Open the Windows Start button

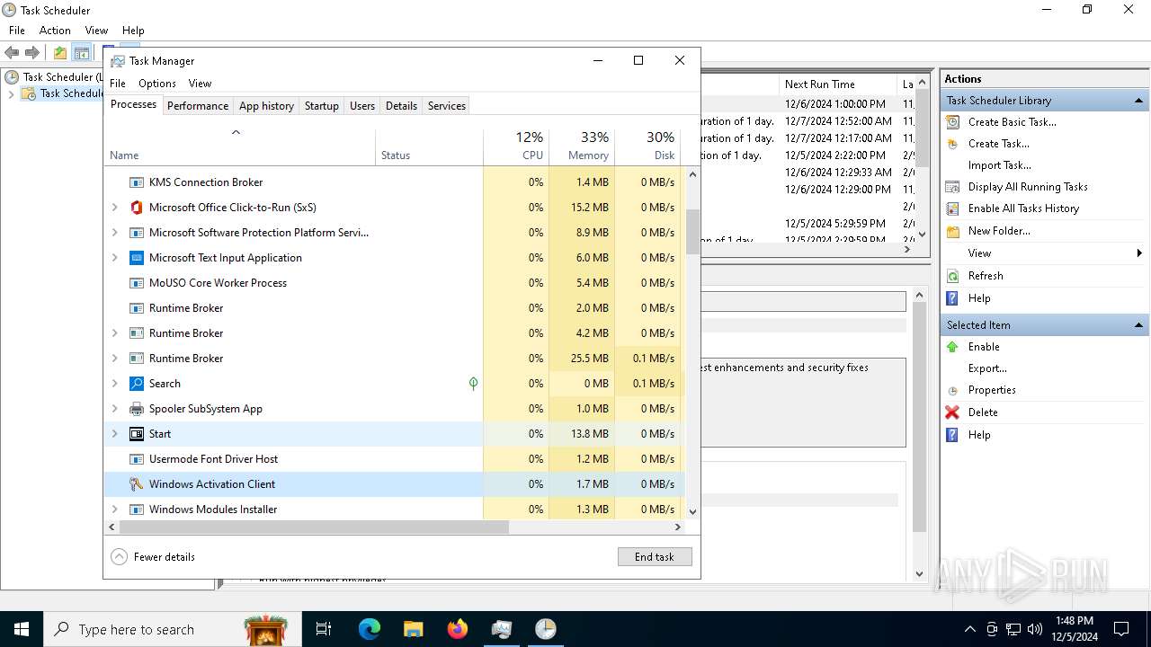[22, 629]
